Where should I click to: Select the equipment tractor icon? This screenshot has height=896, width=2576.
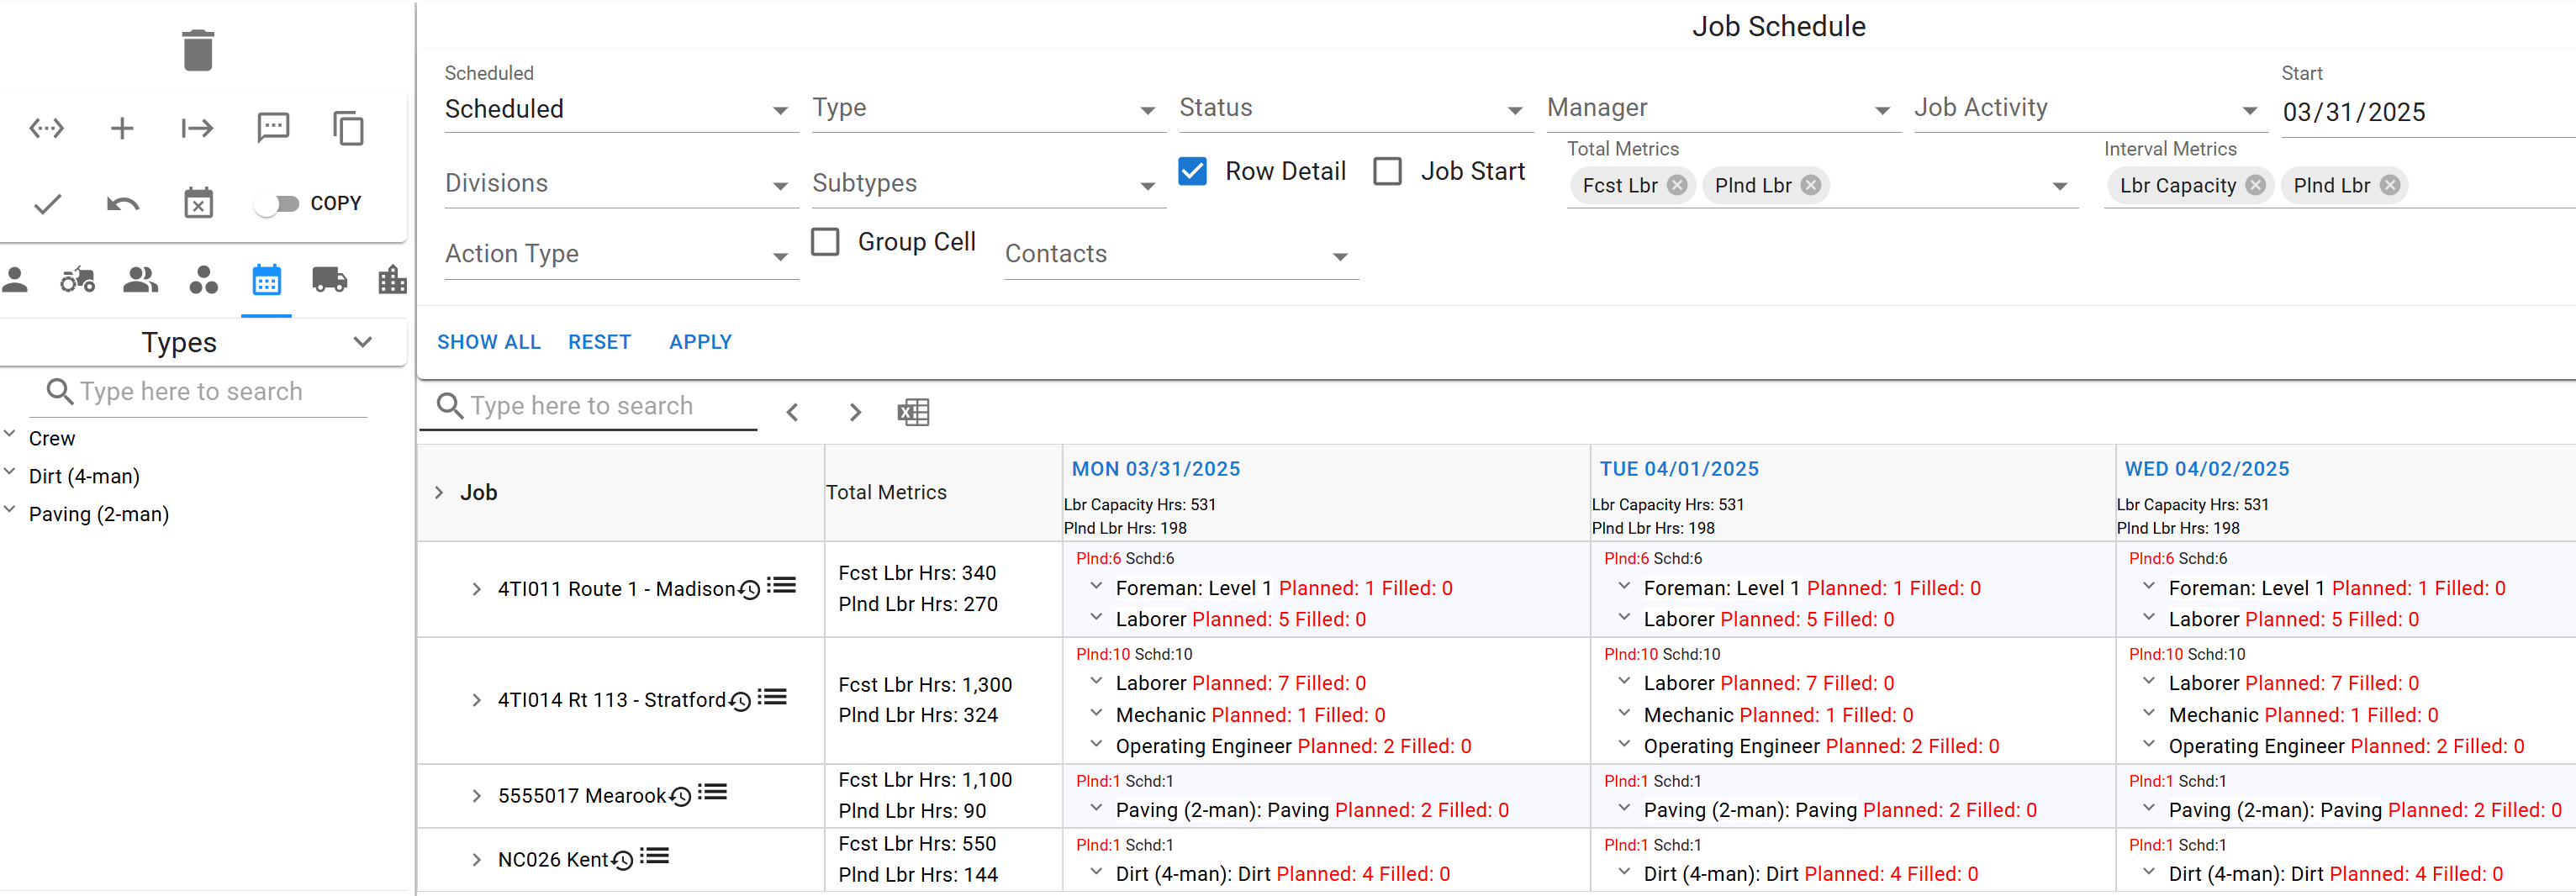point(77,281)
